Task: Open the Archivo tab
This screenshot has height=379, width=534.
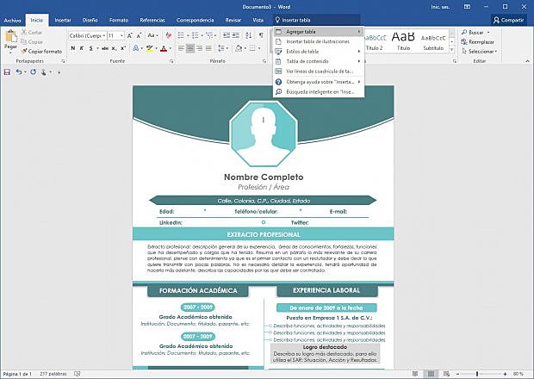Action: pos(13,20)
